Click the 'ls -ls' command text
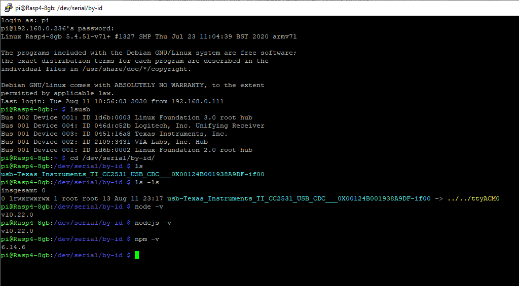 [147, 183]
